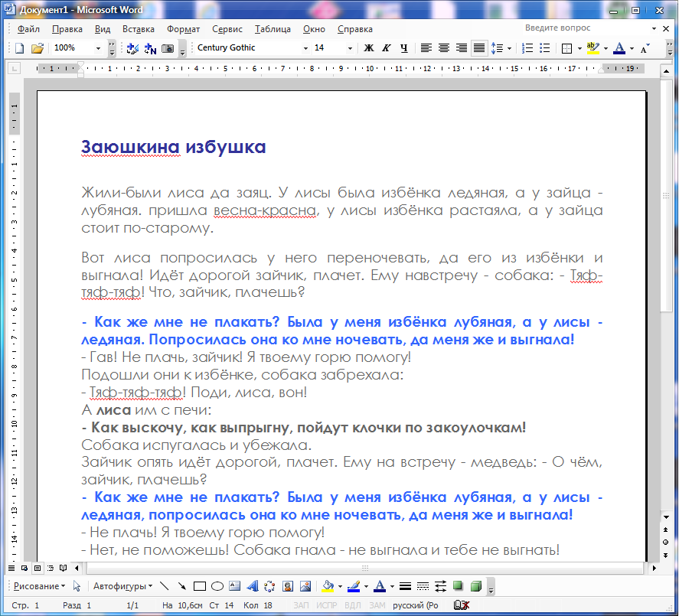Toggle bulleted list
Screen dimensions: 679x616
(545, 48)
